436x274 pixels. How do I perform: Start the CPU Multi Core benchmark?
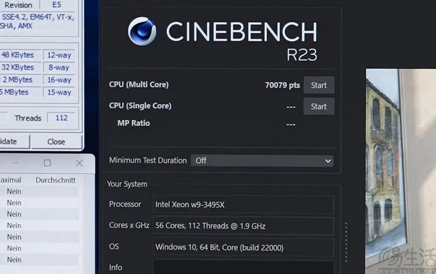(319, 85)
